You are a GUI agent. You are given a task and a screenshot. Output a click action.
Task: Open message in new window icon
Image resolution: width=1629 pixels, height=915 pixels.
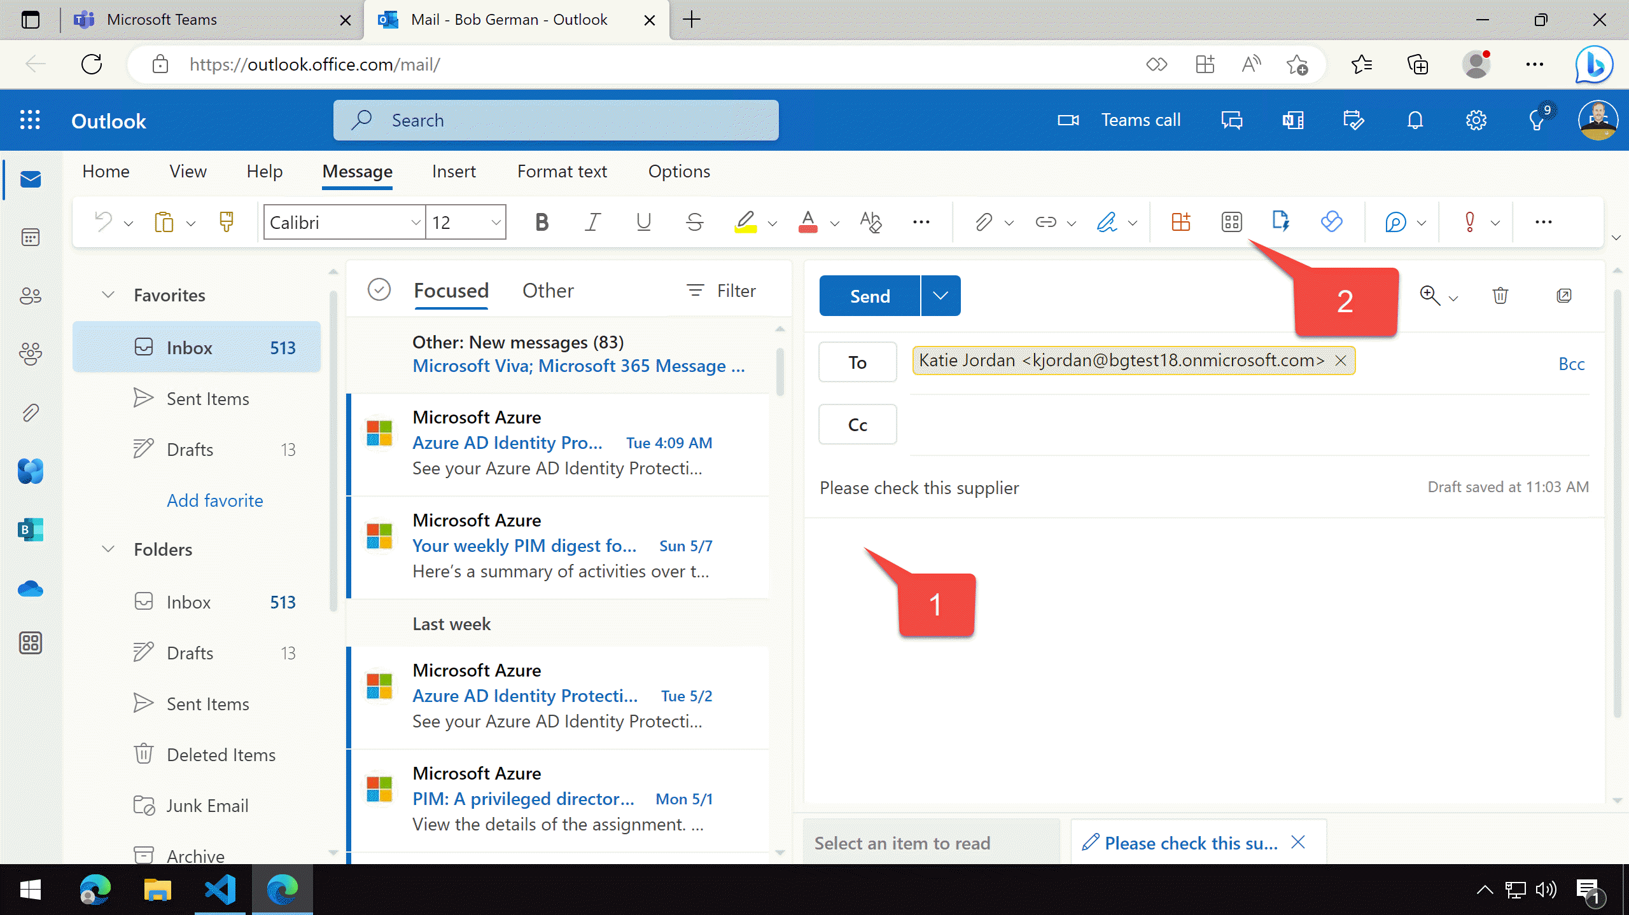click(1563, 296)
